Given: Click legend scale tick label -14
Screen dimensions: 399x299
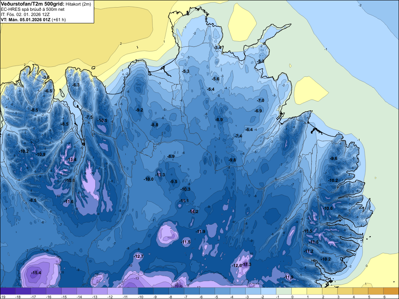Looking at the screenshot, I should (79, 297).
